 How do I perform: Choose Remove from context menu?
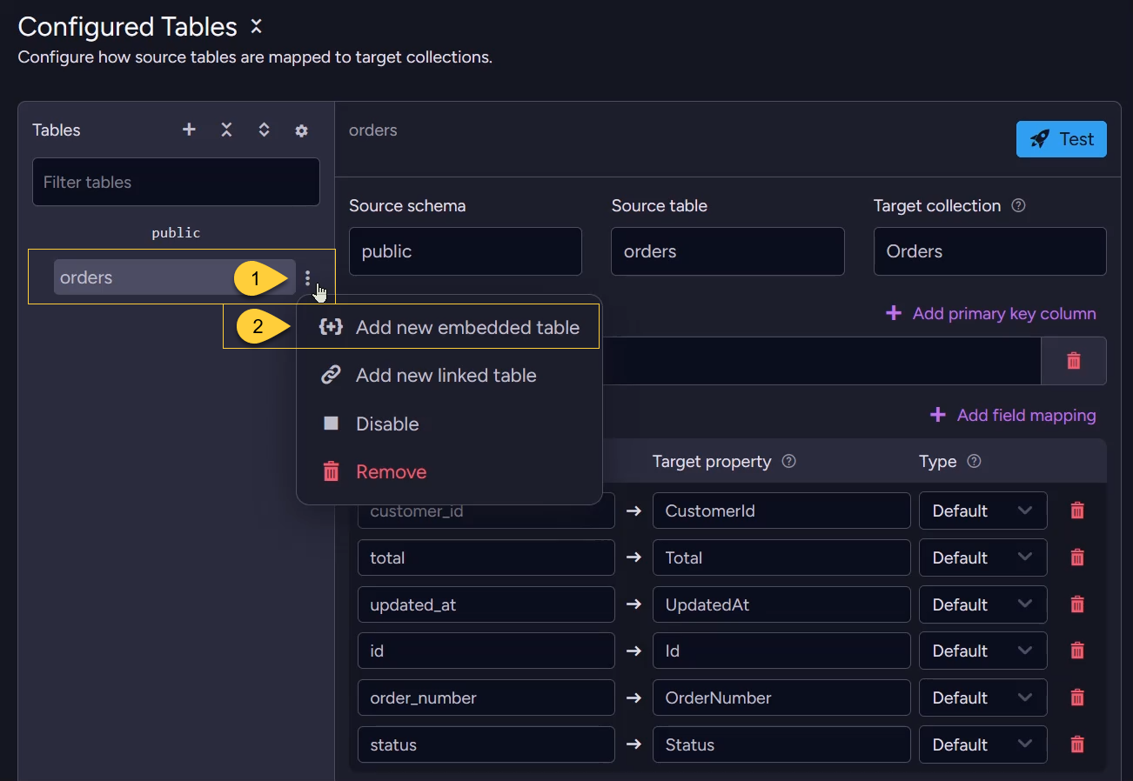tap(449, 472)
